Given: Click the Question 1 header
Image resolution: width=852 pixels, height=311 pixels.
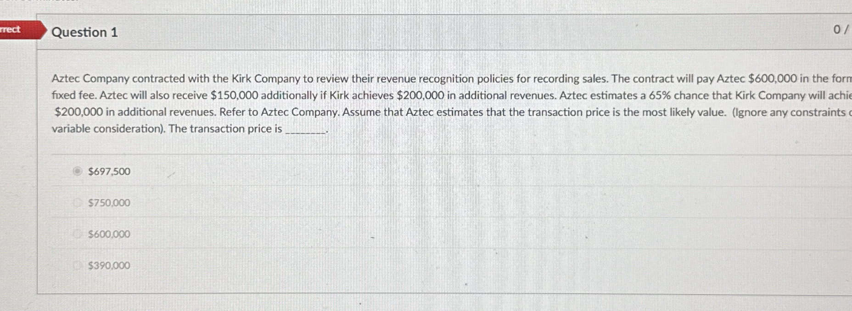Looking at the screenshot, I should point(84,33).
